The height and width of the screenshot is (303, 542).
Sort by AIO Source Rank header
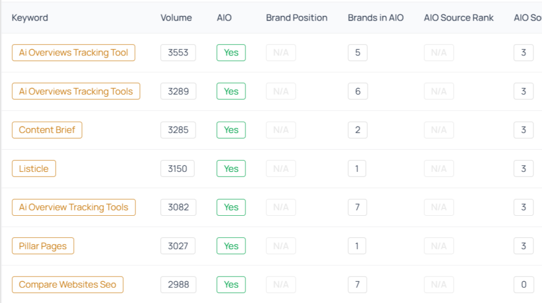pyautogui.click(x=458, y=17)
